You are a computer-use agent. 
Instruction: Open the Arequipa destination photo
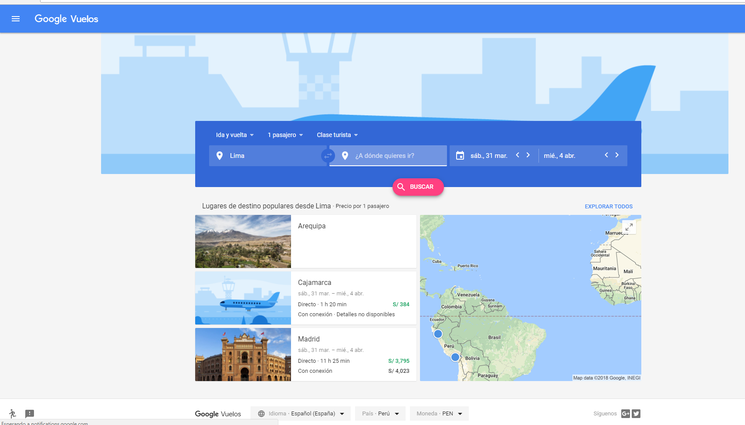point(243,241)
